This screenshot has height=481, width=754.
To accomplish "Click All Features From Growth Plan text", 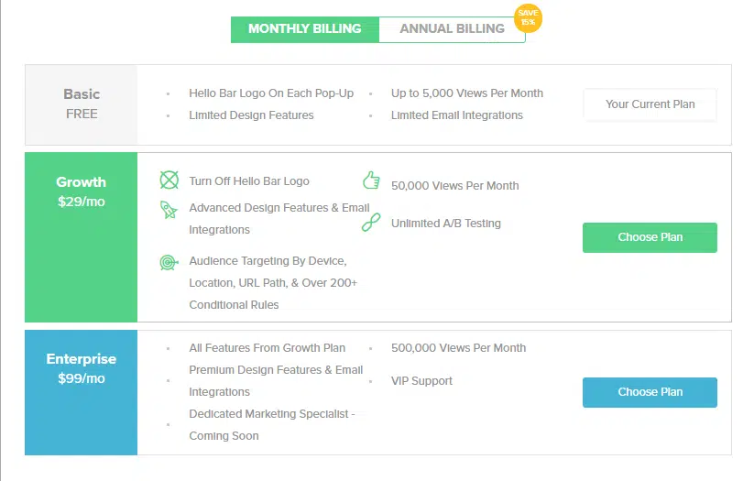I will tap(268, 348).
